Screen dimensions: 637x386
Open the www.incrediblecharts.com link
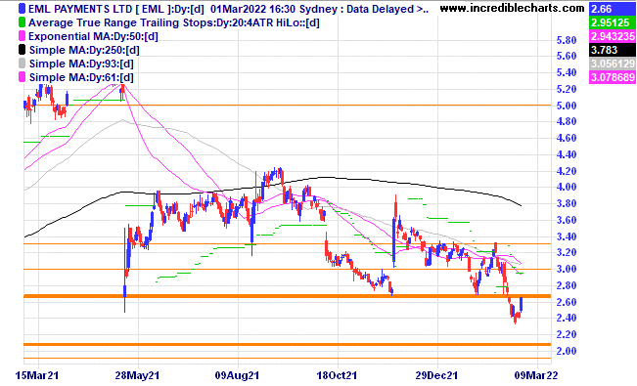tap(513, 8)
